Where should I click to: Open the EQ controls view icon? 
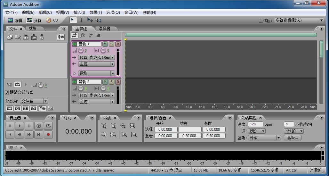[x=98, y=35]
